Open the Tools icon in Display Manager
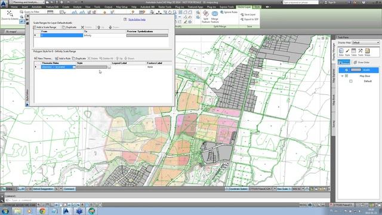This screenshot has width=382, height=215. (361, 52)
